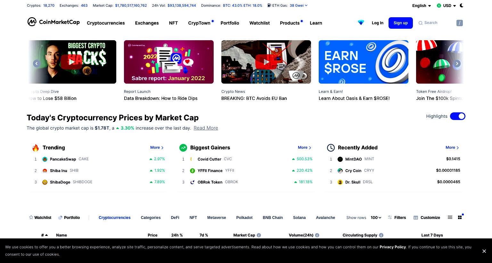Click the Watchlist star icon

[x=31, y=217]
